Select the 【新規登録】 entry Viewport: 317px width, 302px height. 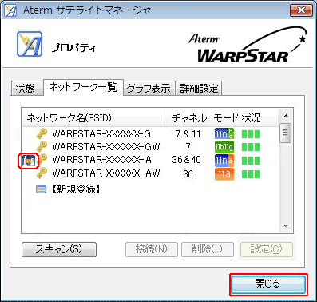76,189
